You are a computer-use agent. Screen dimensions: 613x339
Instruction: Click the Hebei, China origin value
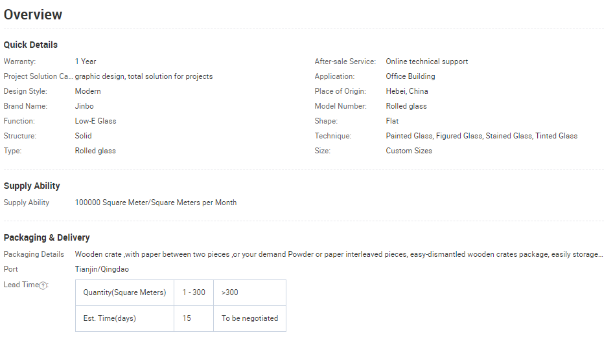point(407,91)
